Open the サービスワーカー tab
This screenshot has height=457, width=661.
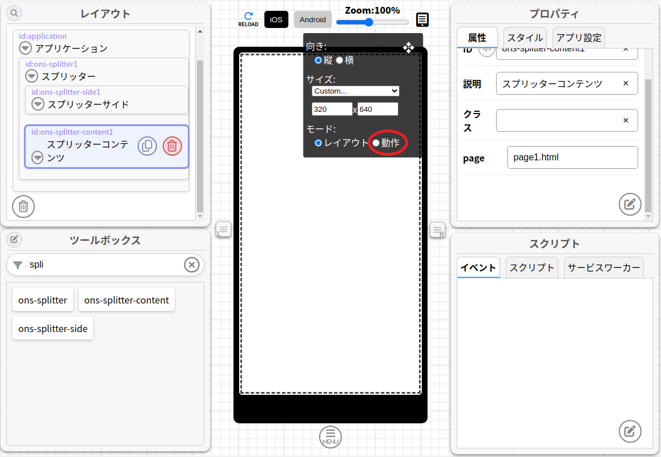point(603,268)
